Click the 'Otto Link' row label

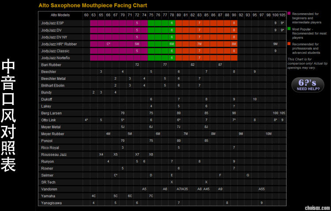click(49, 120)
